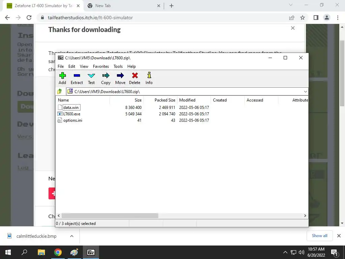Open the Tools menu

point(118,66)
